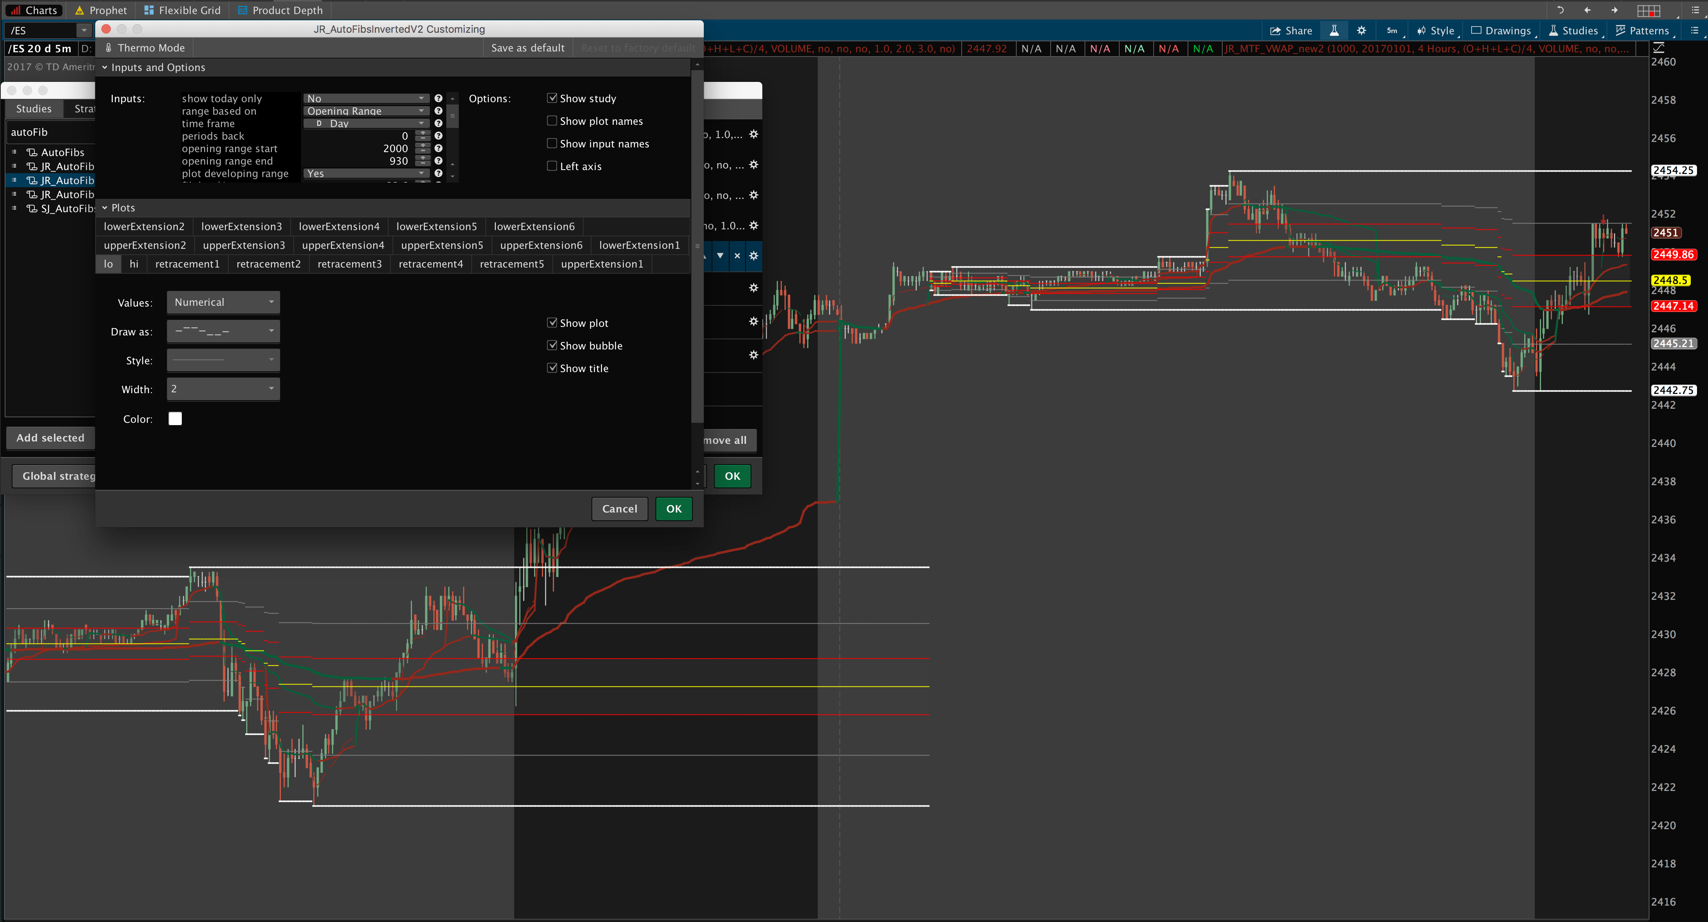Click the autoFib study search field
This screenshot has width=1708, height=922.
click(50, 132)
